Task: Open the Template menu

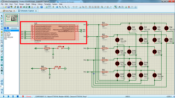Action: [x=47, y=4]
